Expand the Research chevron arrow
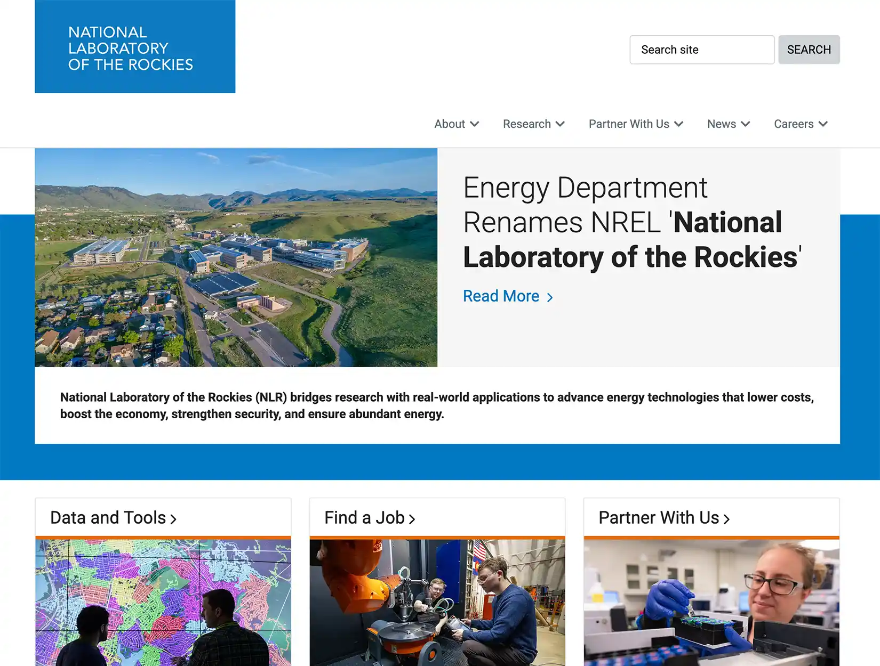 tap(560, 124)
